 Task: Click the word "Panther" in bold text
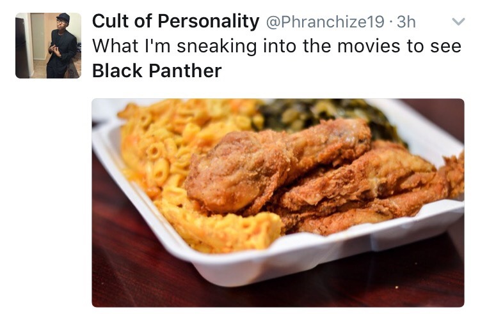coord(185,71)
